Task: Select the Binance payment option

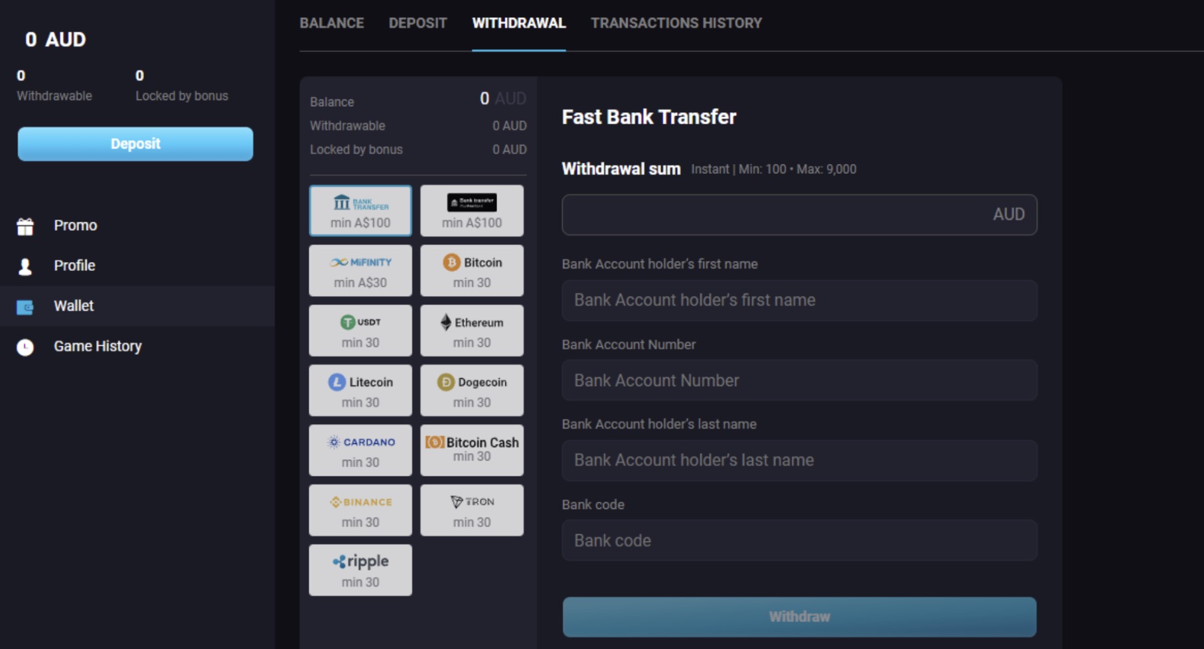Action: [x=360, y=510]
